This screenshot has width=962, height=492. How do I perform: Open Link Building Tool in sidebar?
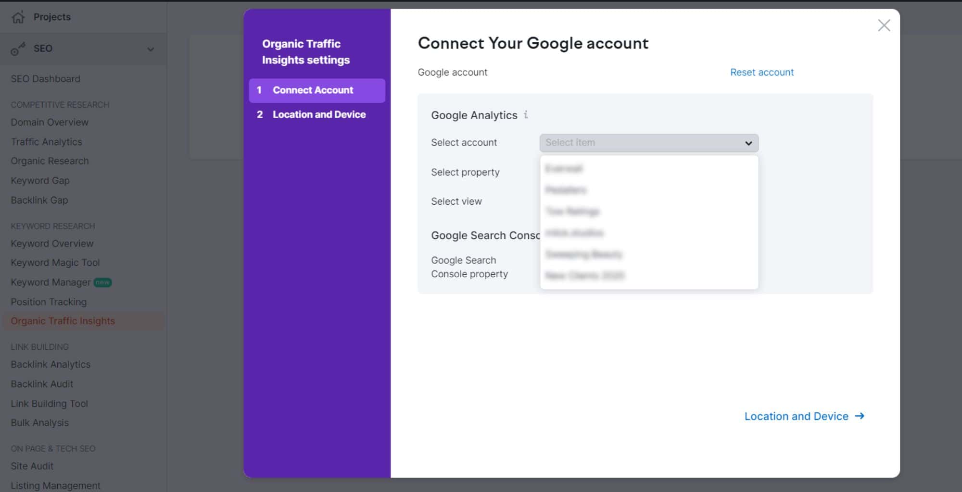[49, 404]
